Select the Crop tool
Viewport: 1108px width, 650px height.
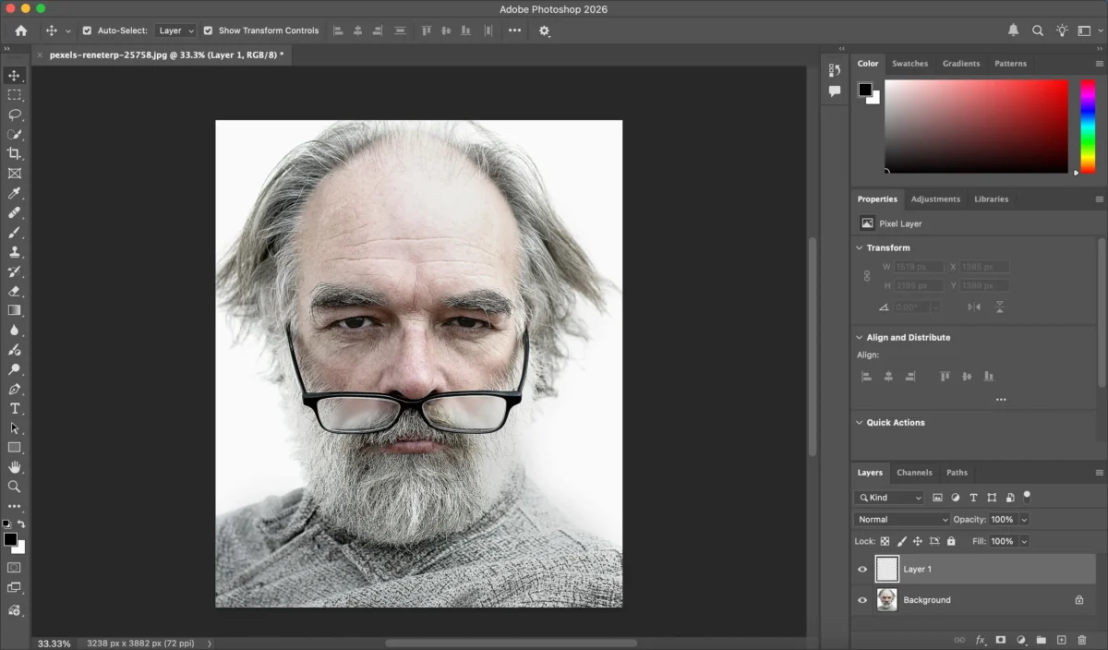[x=14, y=153]
